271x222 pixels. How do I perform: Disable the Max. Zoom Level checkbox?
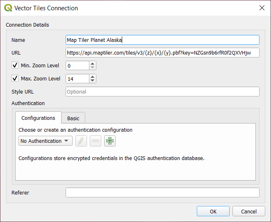[15, 79]
